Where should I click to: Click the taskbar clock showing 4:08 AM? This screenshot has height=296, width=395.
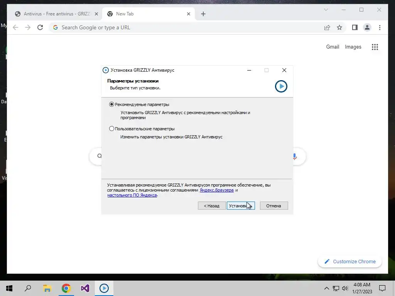click(x=362, y=288)
